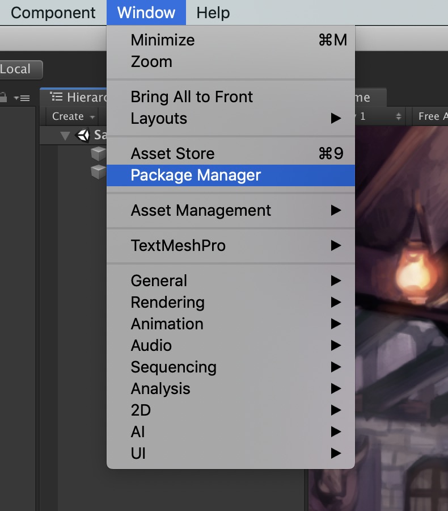Expand the Audio submenu

click(230, 345)
